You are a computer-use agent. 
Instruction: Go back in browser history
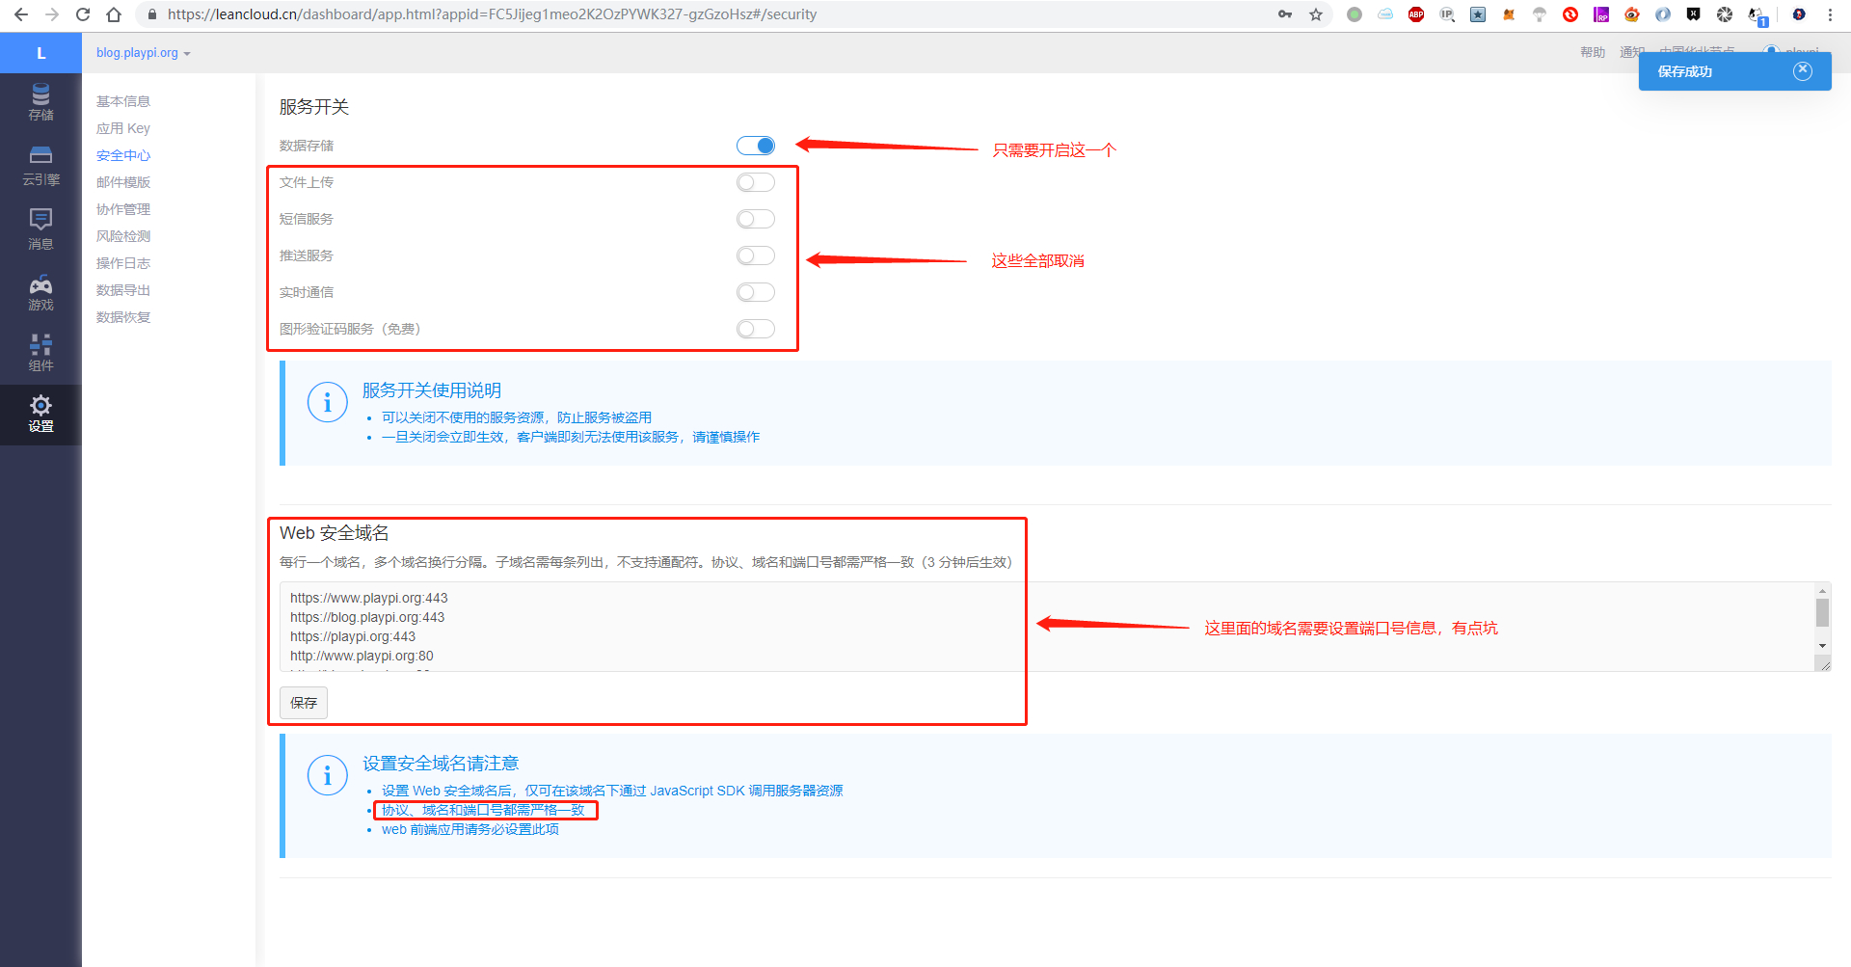(21, 14)
